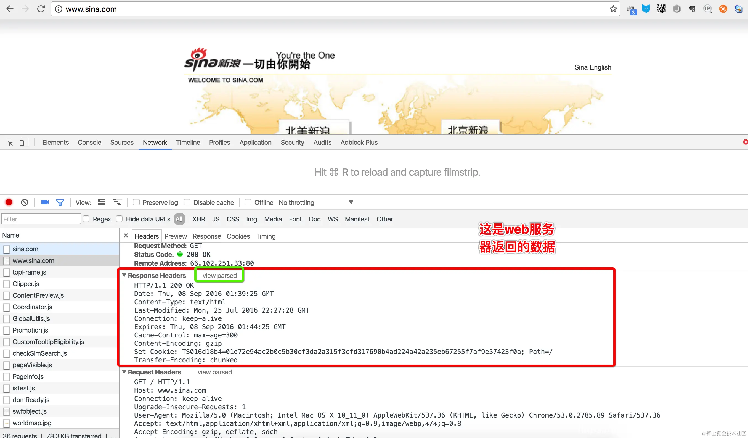Activate the inspect element picker icon

click(x=9, y=143)
